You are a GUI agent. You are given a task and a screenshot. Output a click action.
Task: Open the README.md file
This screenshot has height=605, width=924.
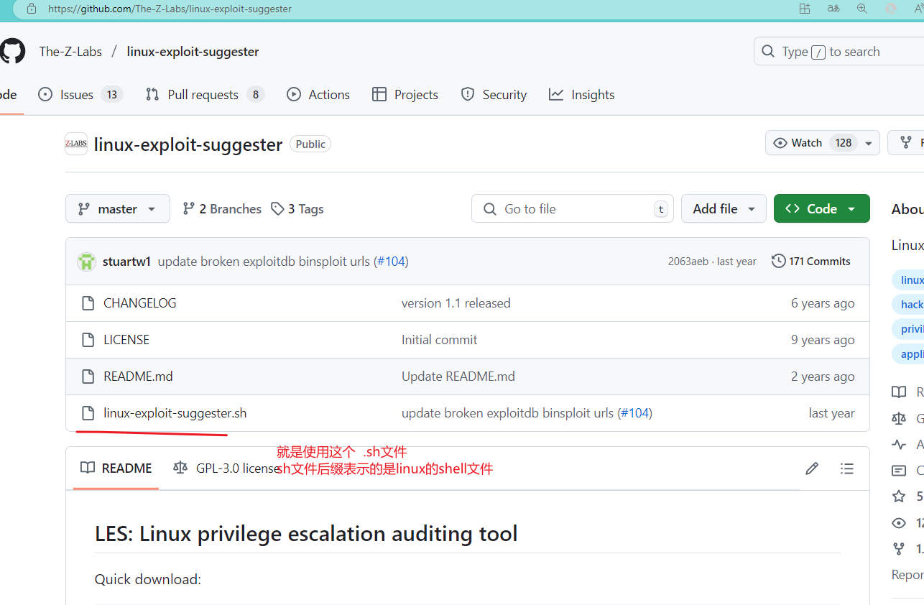coord(138,377)
